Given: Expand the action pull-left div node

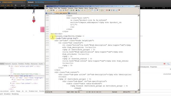Looking at the screenshot, I should click(9, 66).
